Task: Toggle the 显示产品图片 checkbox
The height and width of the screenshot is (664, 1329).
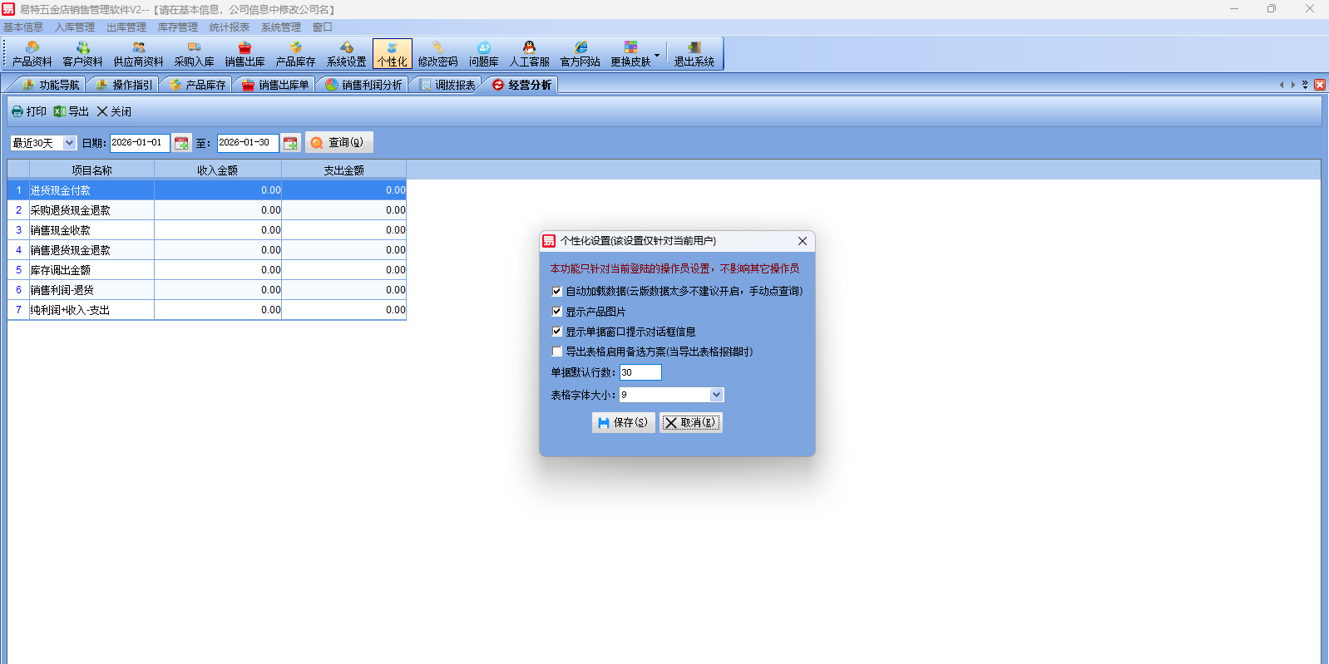Action: click(557, 312)
